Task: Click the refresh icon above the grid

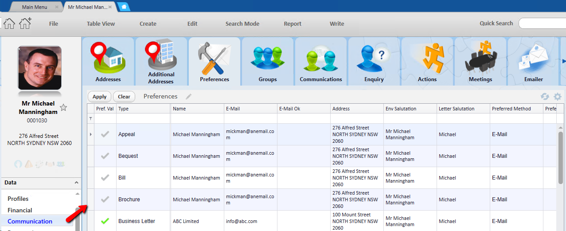Action: (545, 97)
